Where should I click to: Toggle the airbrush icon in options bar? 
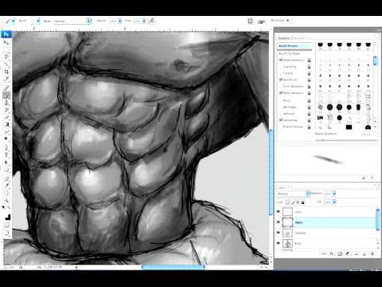pyautogui.click(x=152, y=21)
